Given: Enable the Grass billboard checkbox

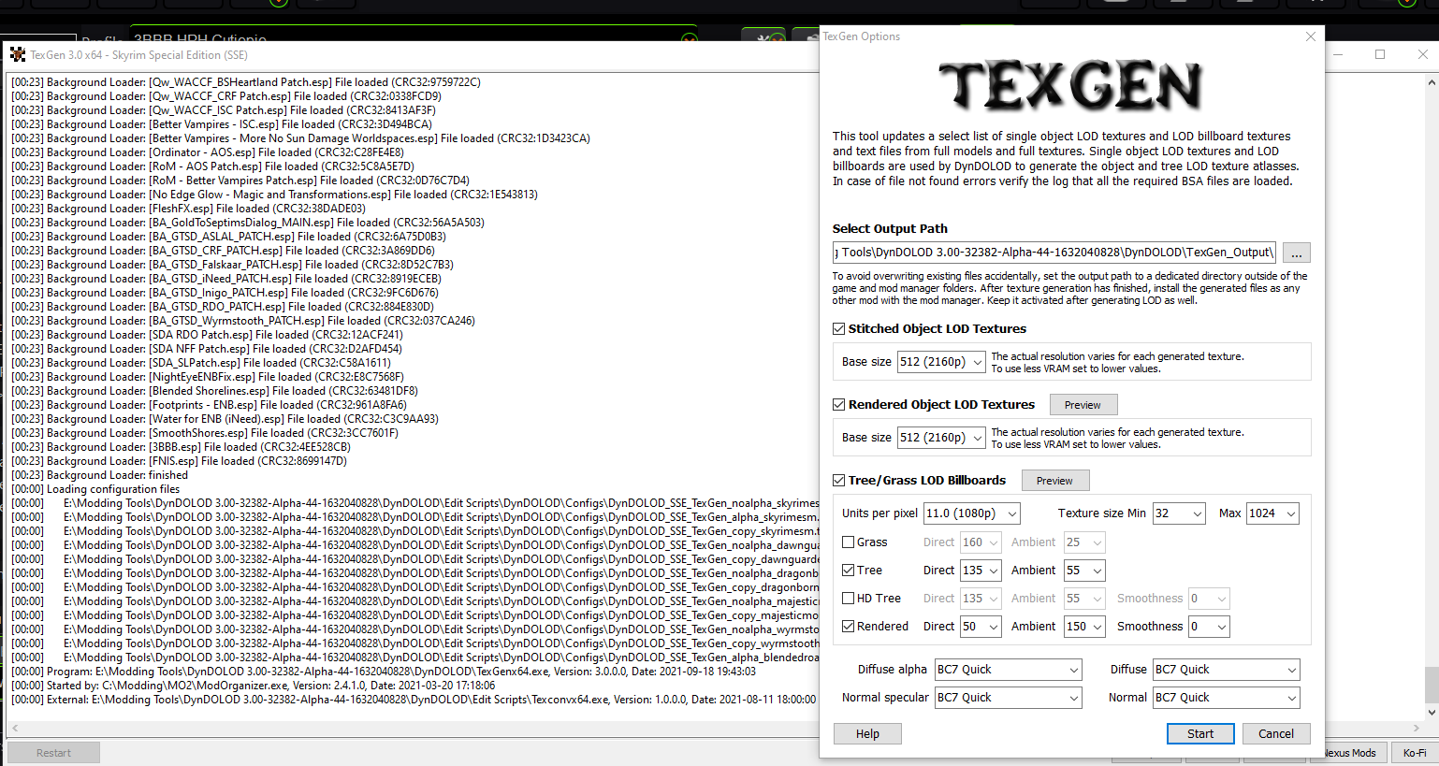Looking at the screenshot, I should [849, 542].
